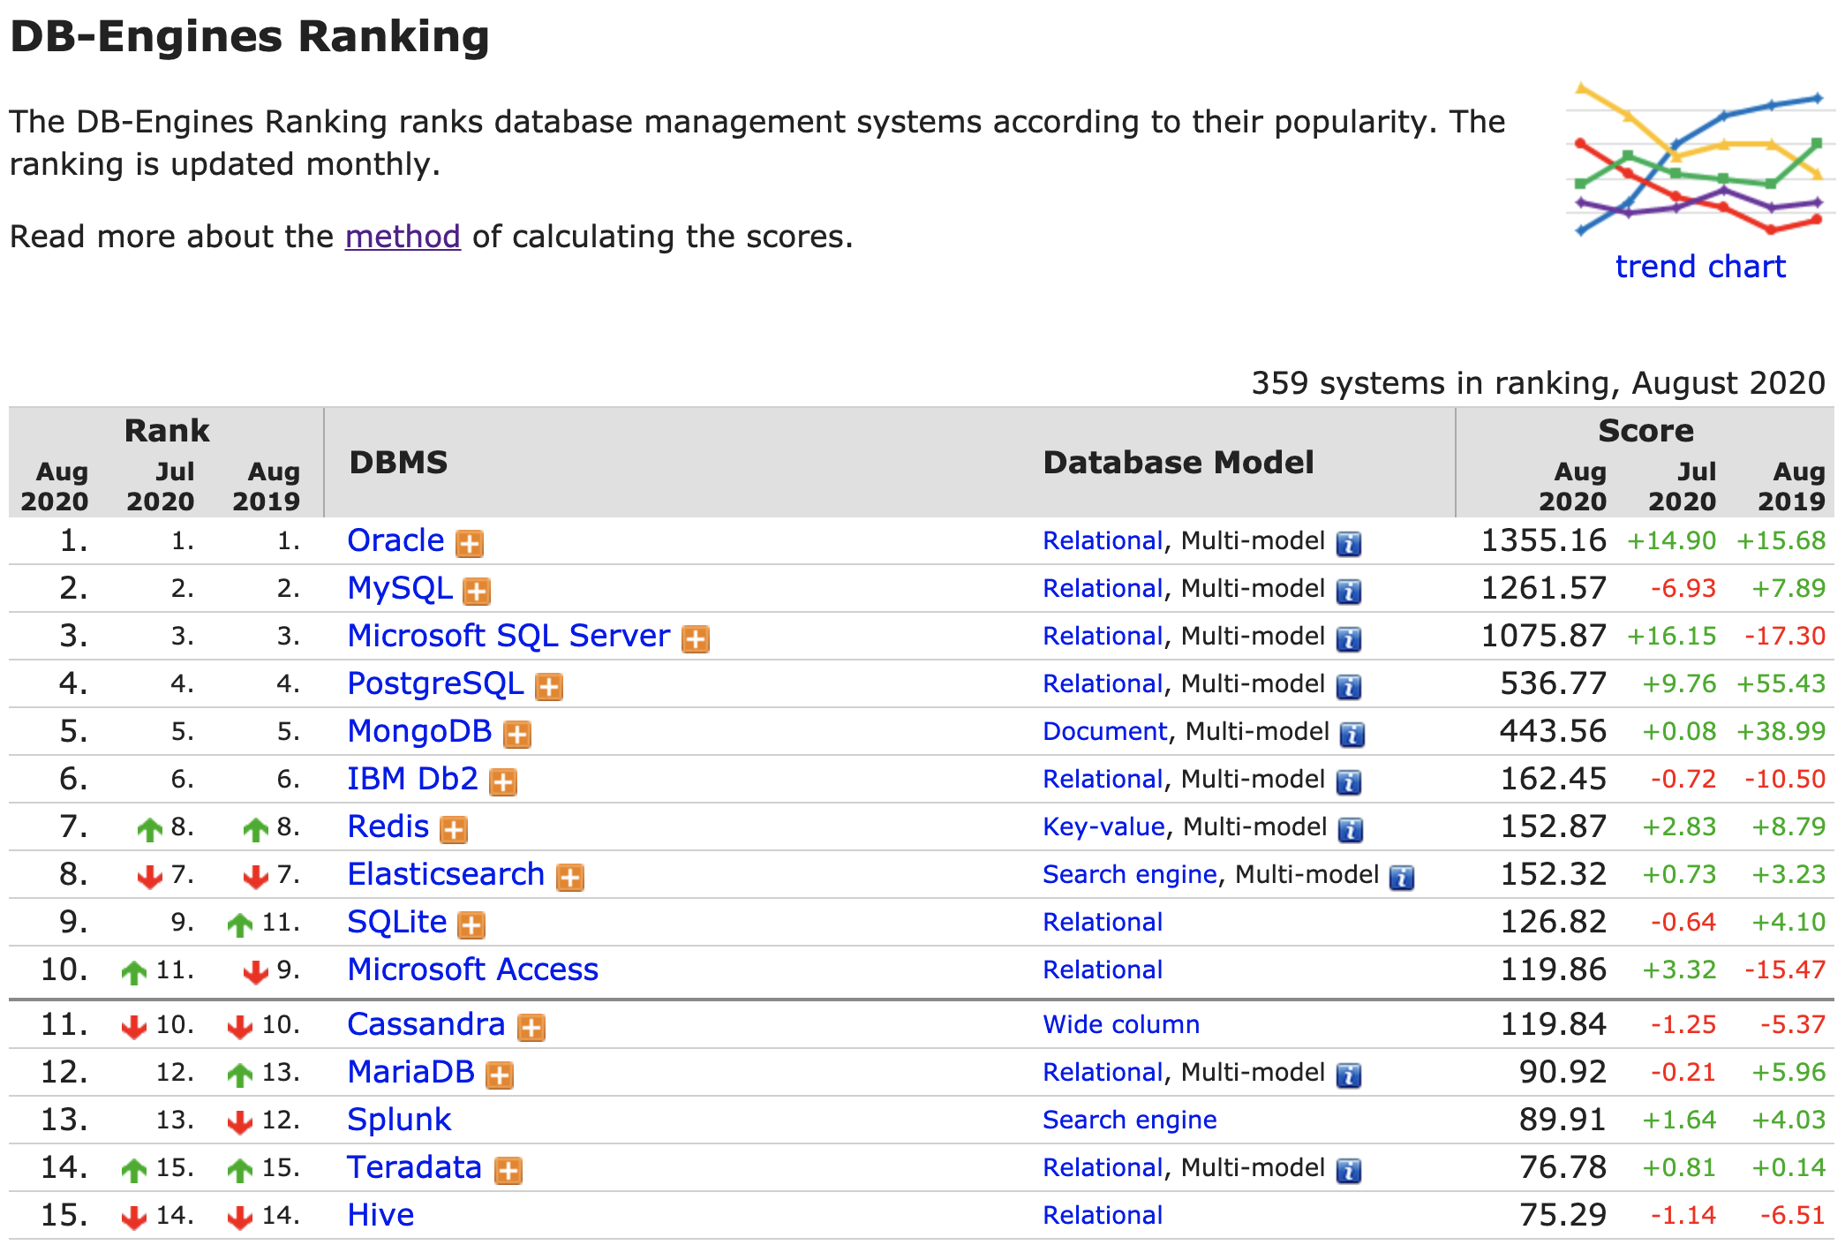
Task: Click the orange plus icon beside Oracle
Action: (469, 543)
